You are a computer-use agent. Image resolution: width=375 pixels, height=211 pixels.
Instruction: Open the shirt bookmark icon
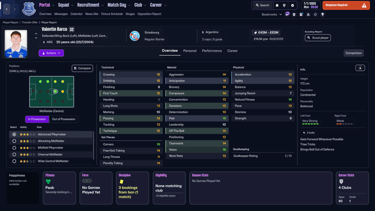click(294, 15)
